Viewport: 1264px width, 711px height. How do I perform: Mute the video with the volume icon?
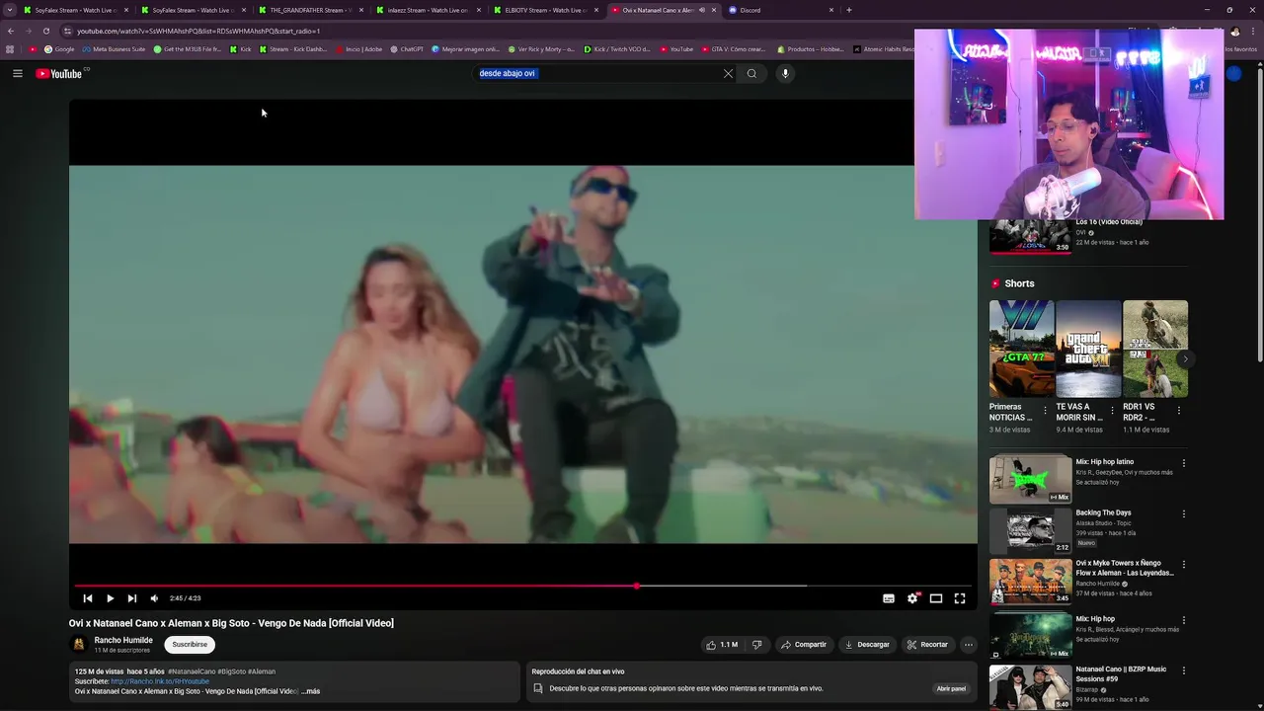coord(154,598)
